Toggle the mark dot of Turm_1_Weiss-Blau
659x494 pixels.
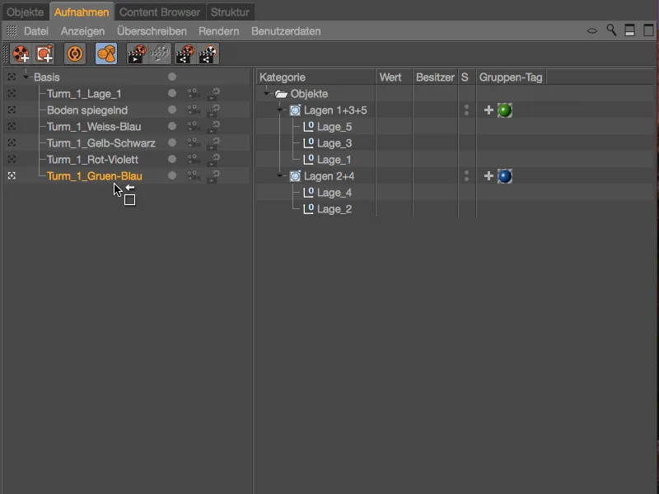172,126
